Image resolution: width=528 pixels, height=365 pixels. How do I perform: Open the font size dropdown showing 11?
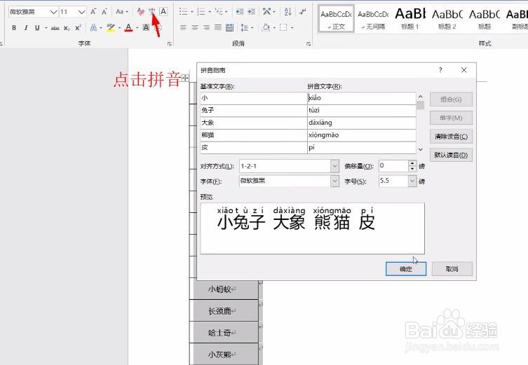pyautogui.click(x=81, y=12)
